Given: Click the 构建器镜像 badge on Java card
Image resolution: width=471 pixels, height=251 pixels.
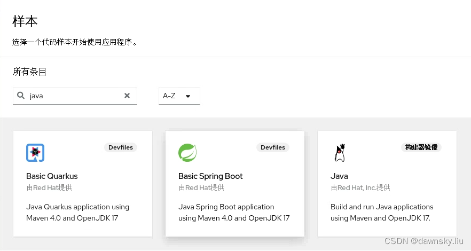Looking at the screenshot, I should point(421,147).
